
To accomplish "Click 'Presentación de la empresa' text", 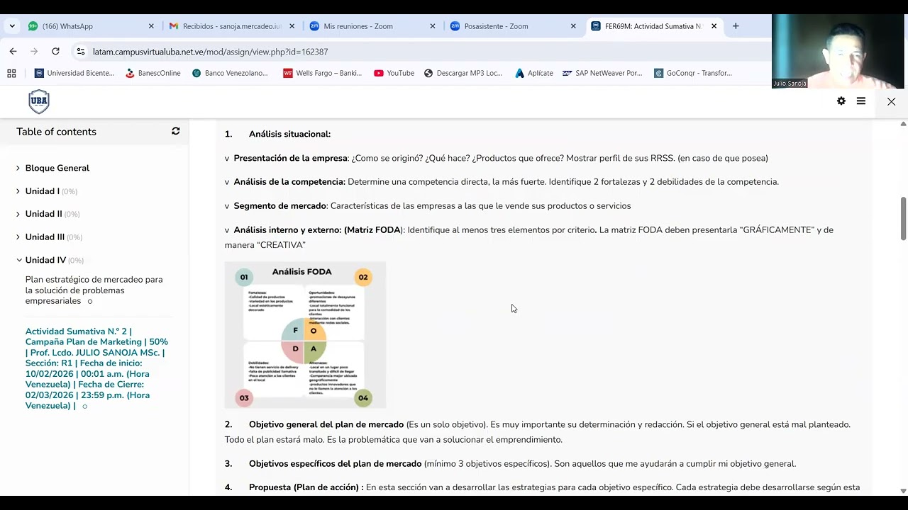I will (291, 158).
